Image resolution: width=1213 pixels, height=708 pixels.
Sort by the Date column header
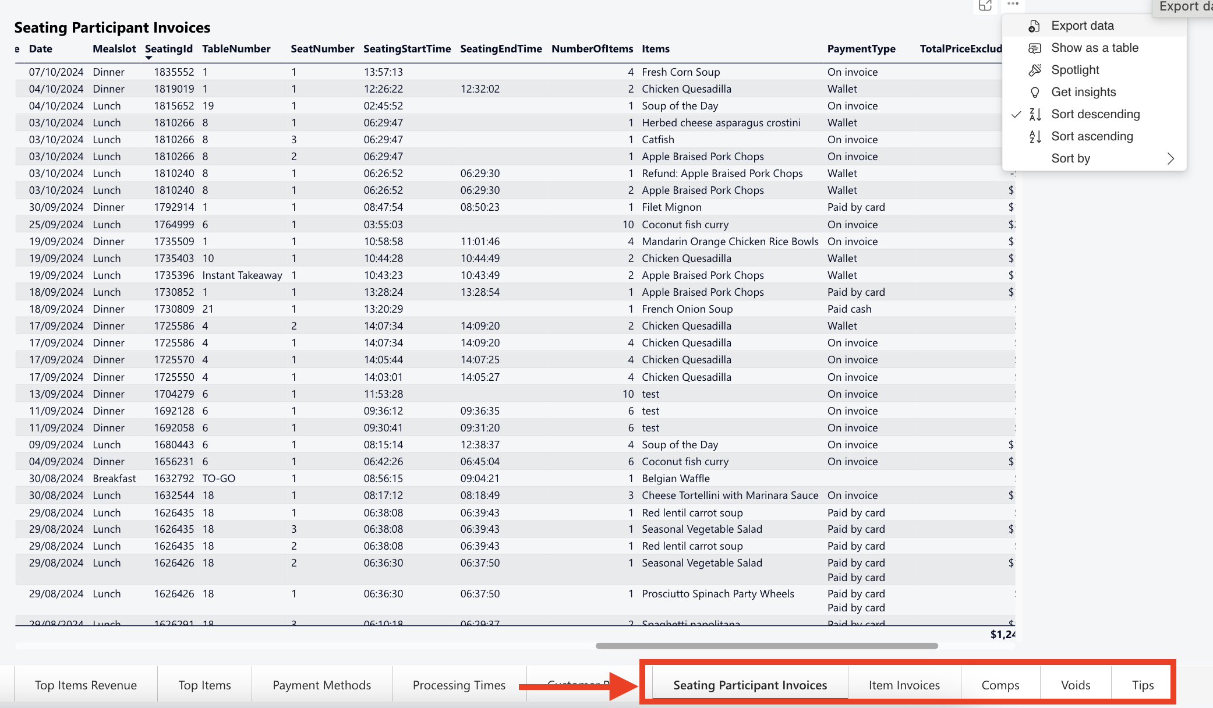click(x=41, y=49)
